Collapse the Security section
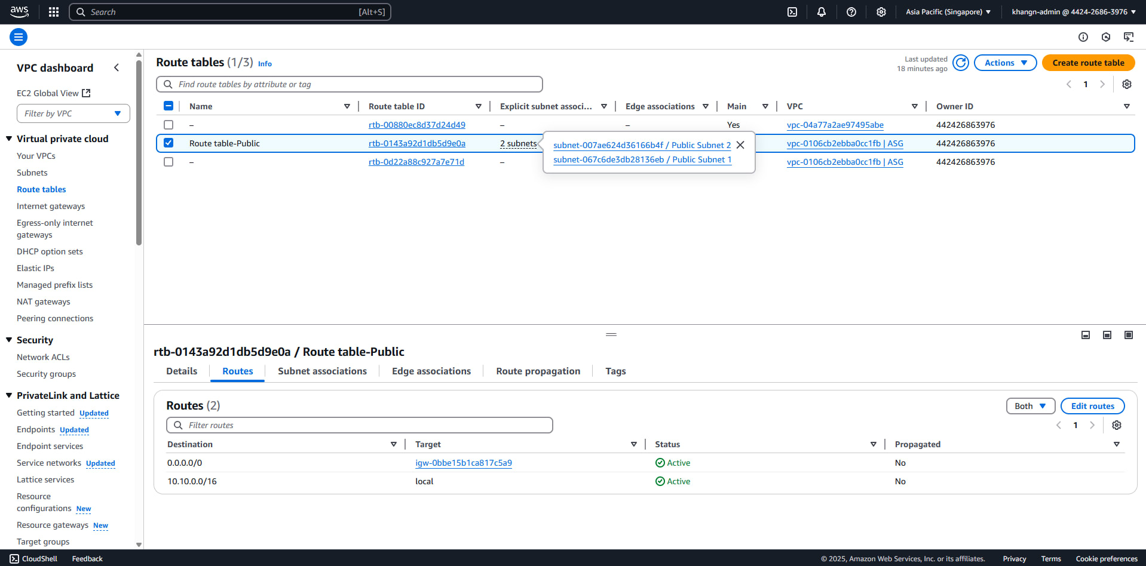 pos(9,340)
